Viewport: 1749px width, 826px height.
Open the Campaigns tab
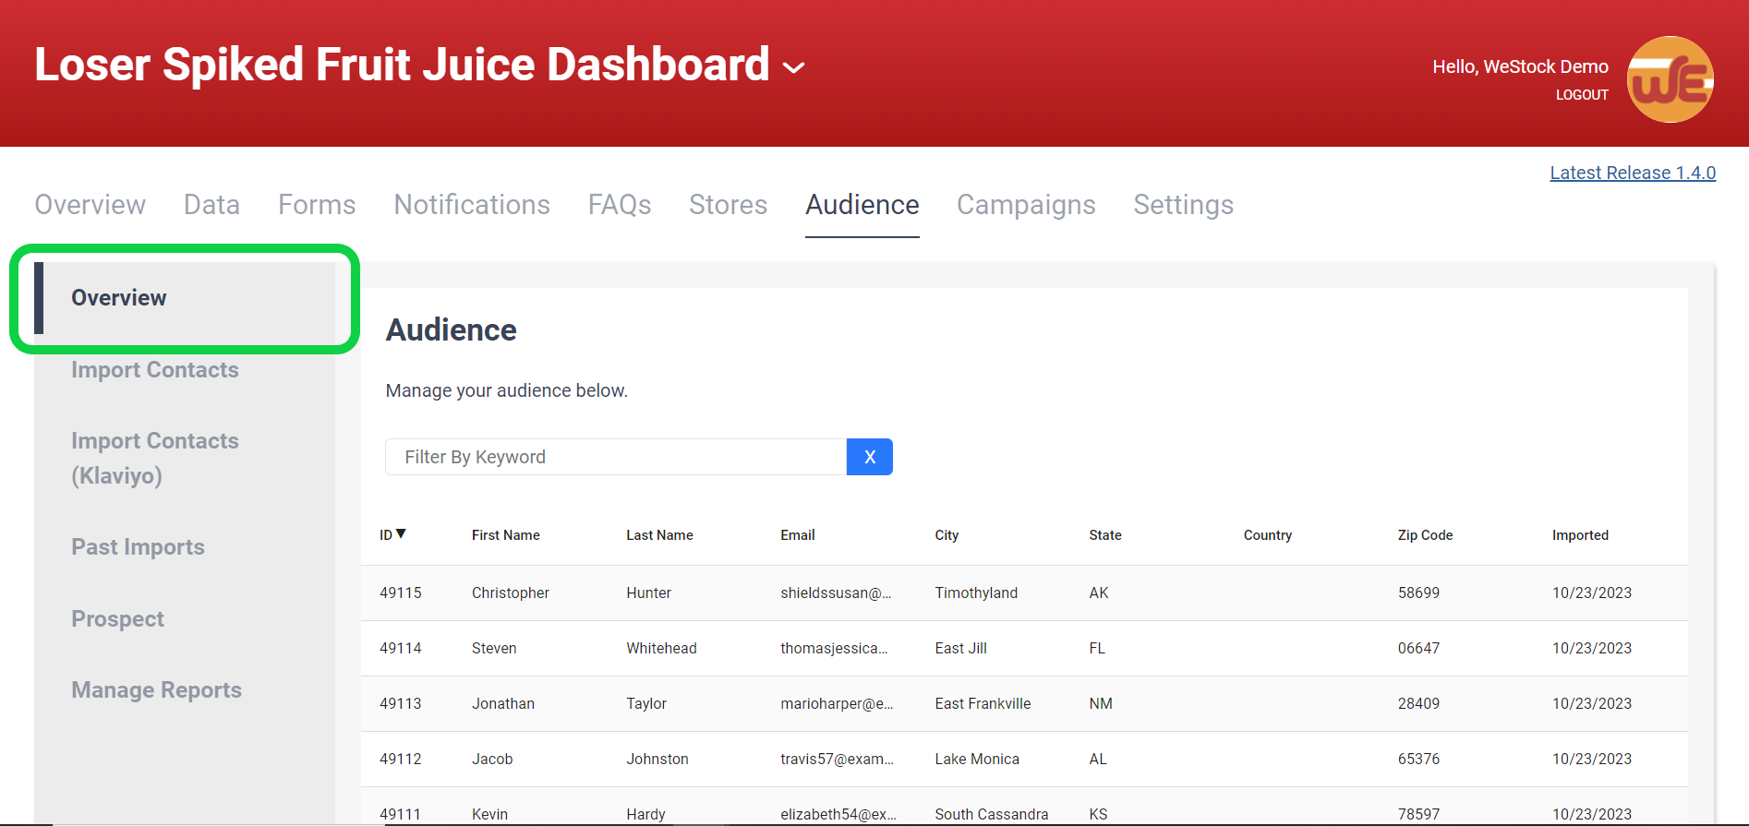1026,204
